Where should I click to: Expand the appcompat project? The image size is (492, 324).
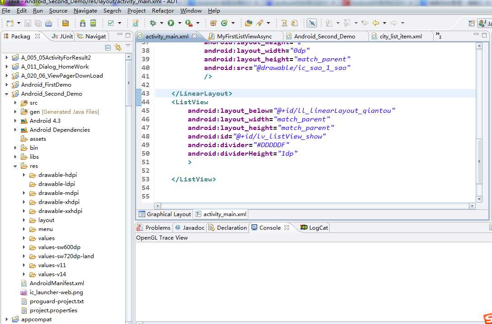pos(7,319)
